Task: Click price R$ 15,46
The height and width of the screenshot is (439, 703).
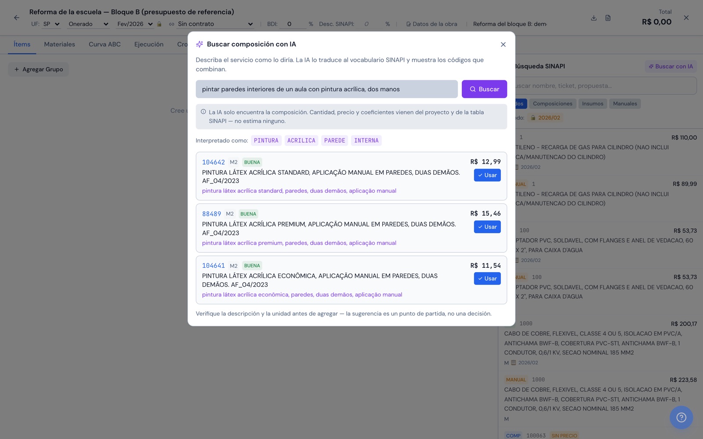Action: click(x=486, y=213)
